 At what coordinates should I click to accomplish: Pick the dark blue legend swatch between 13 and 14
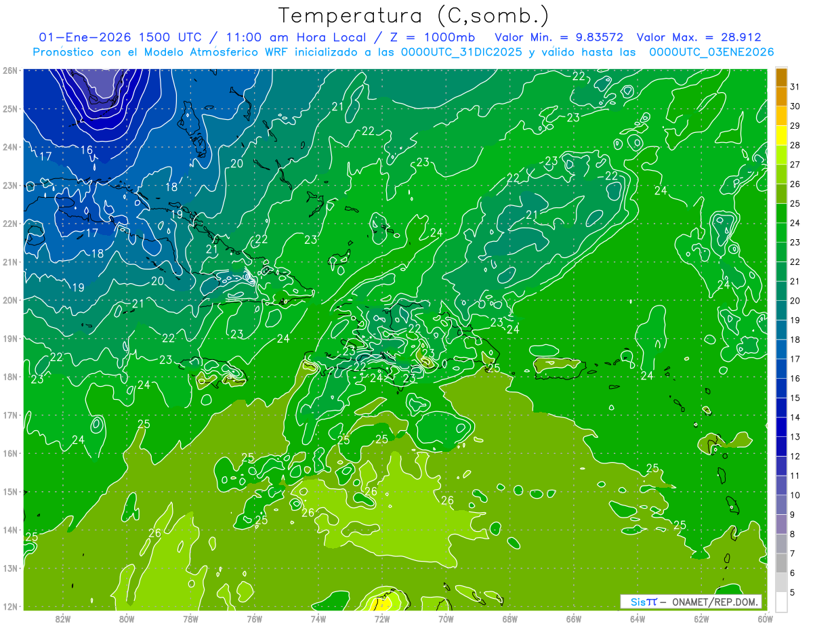pyautogui.click(x=781, y=427)
